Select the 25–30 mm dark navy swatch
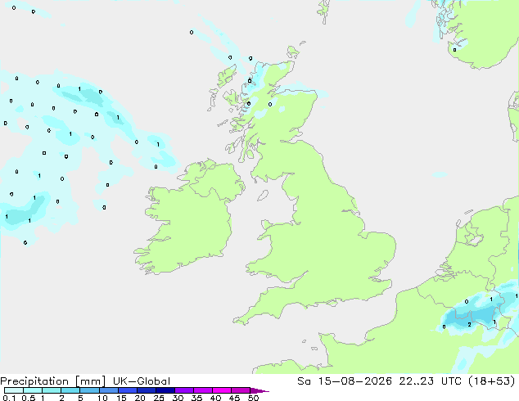 click(165, 390)
